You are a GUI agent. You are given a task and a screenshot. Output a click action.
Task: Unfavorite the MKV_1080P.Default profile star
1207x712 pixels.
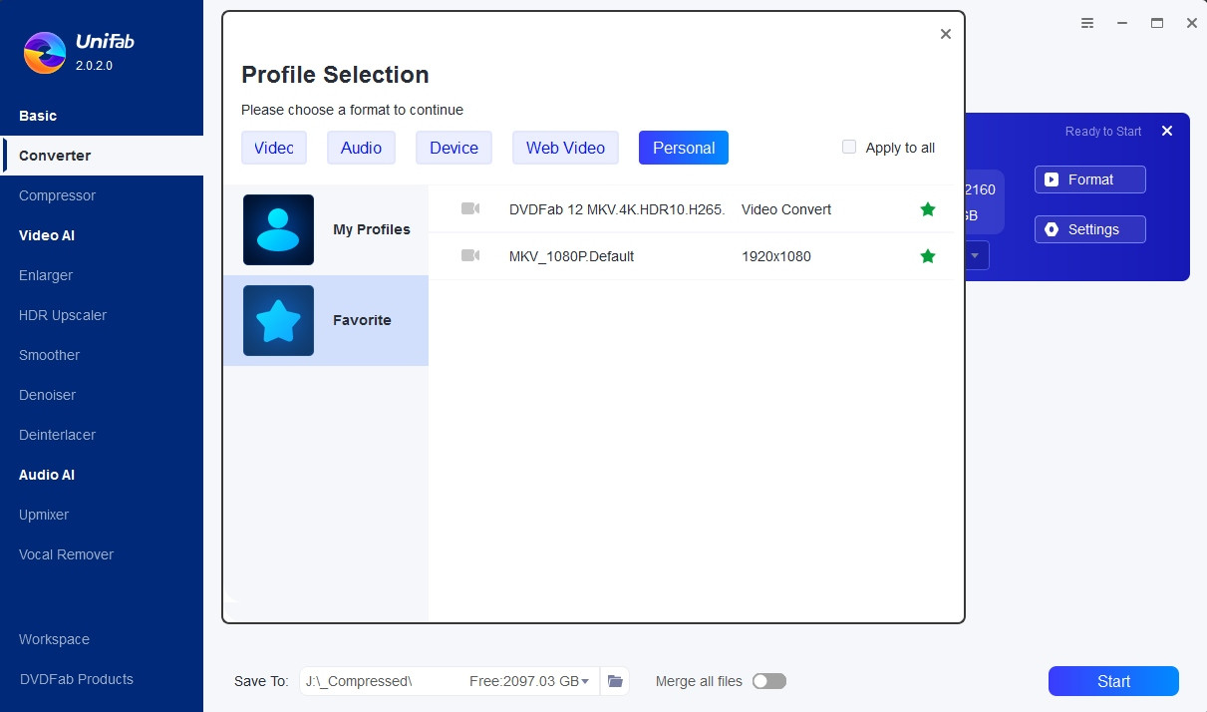tap(928, 256)
